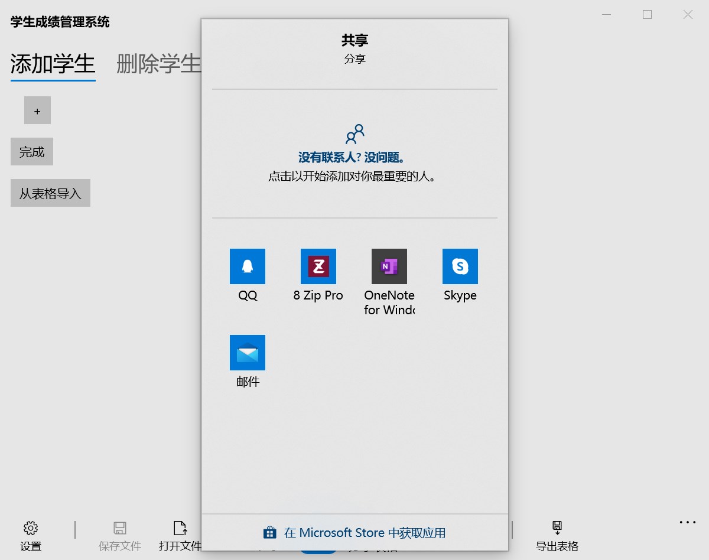Switch to the 添加学生 tab

click(53, 64)
